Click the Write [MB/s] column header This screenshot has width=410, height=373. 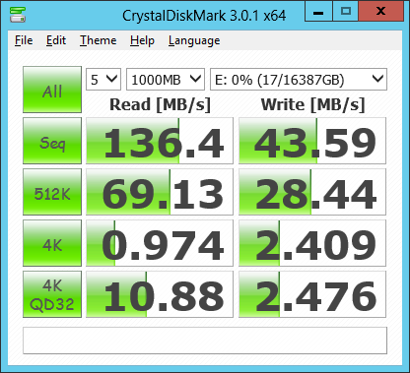tap(312, 104)
